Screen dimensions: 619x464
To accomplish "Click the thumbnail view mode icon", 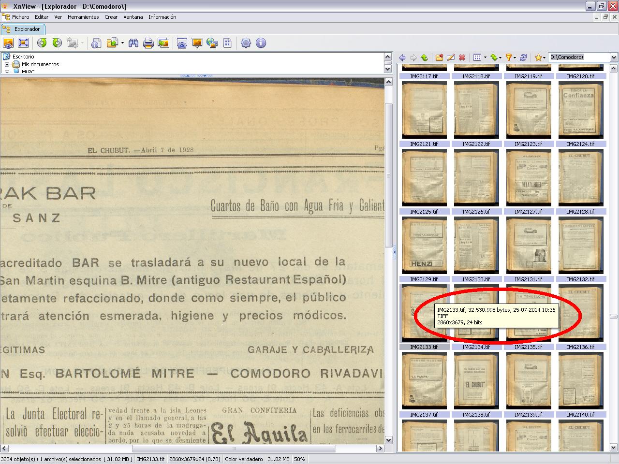I will coord(477,58).
